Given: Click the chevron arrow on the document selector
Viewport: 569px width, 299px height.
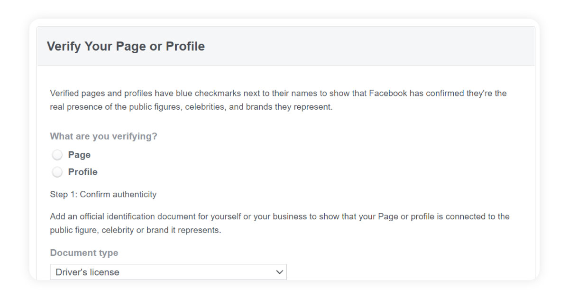Looking at the screenshot, I should (279, 272).
